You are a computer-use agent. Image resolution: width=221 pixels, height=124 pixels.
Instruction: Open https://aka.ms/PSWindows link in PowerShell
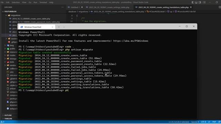point(131,41)
